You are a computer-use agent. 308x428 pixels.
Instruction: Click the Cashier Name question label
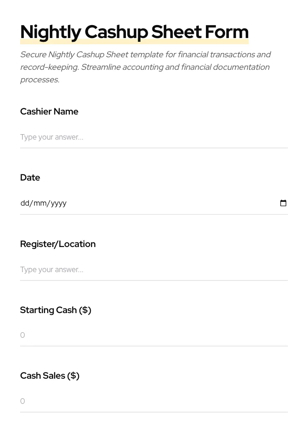click(49, 111)
